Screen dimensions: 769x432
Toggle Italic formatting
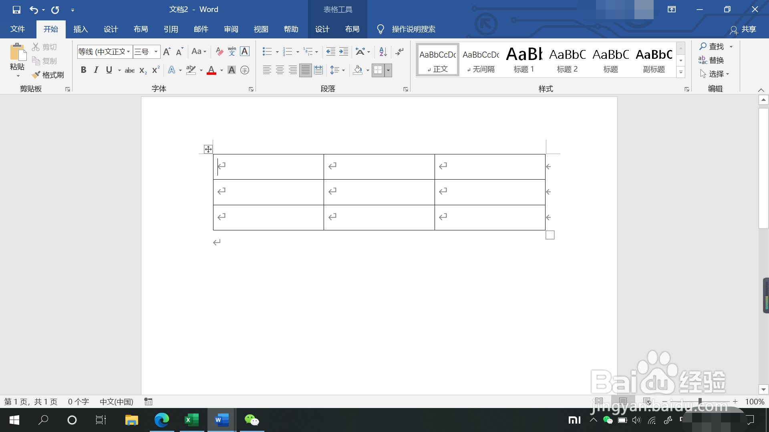click(96, 70)
